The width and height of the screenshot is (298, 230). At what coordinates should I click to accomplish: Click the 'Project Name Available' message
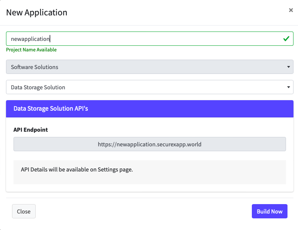click(x=31, y=50)
